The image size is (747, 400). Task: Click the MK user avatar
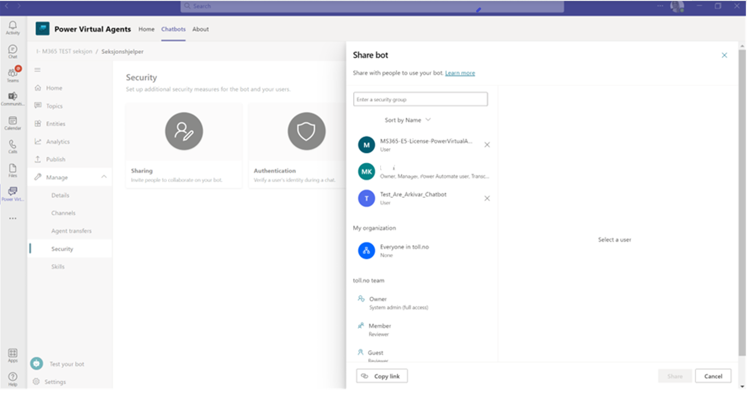pos(367,171)
